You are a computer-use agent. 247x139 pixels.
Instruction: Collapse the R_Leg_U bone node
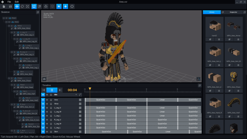point(12,52)
